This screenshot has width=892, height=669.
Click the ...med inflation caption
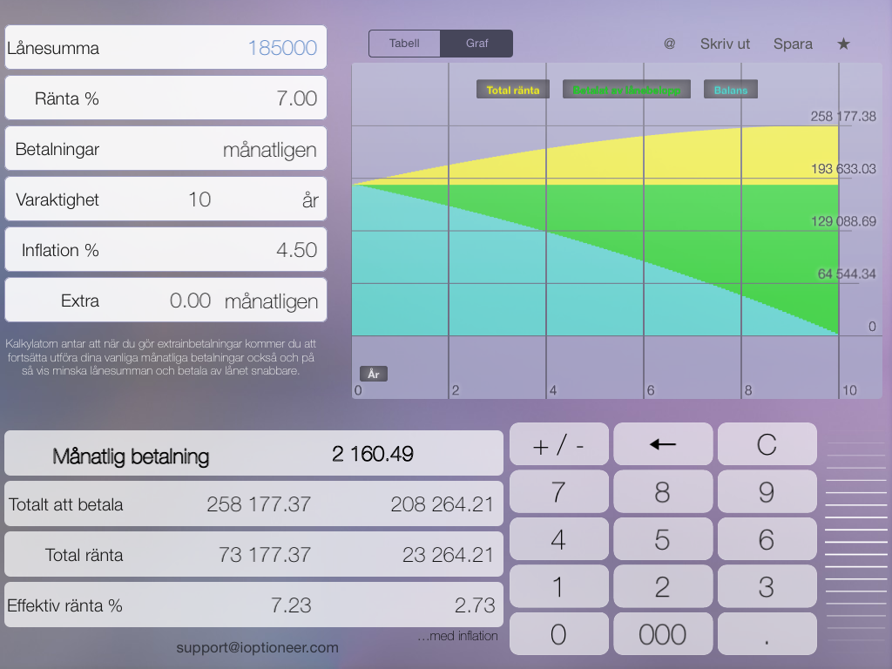(x=457, y=636)
